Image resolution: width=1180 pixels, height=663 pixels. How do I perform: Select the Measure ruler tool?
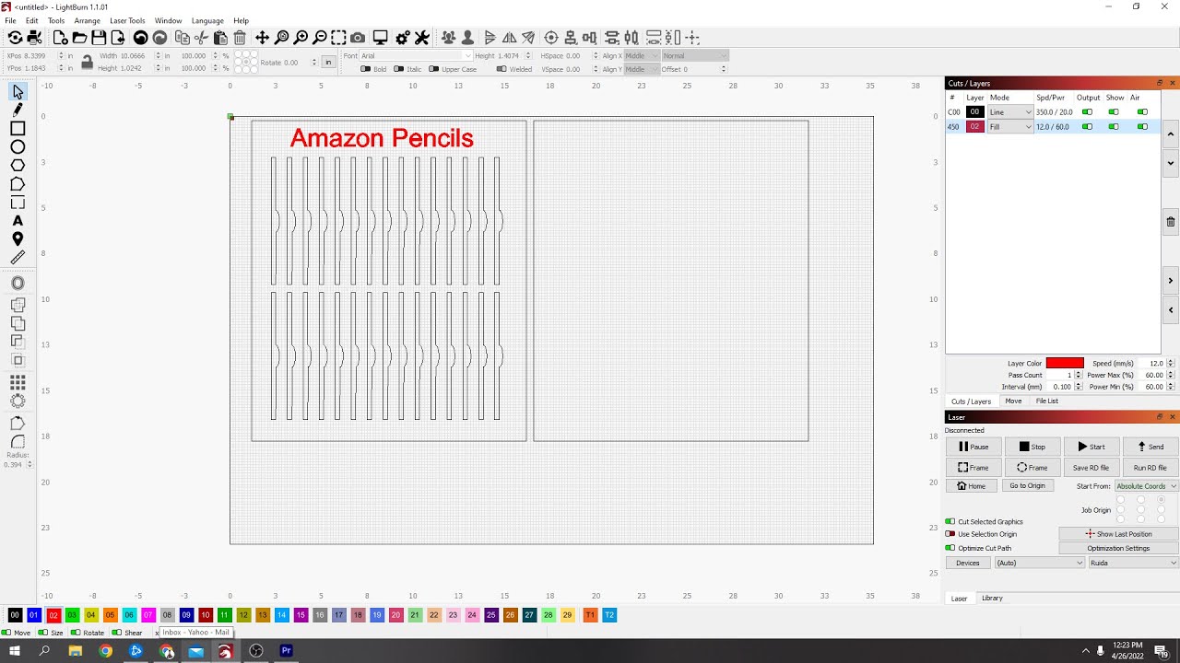click(18, 257)
